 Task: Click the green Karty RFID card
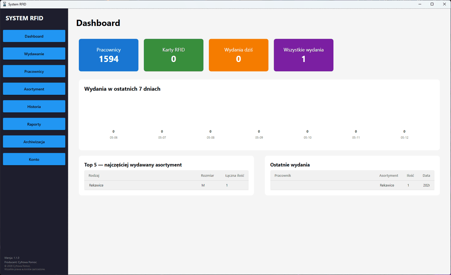point(174,55)
